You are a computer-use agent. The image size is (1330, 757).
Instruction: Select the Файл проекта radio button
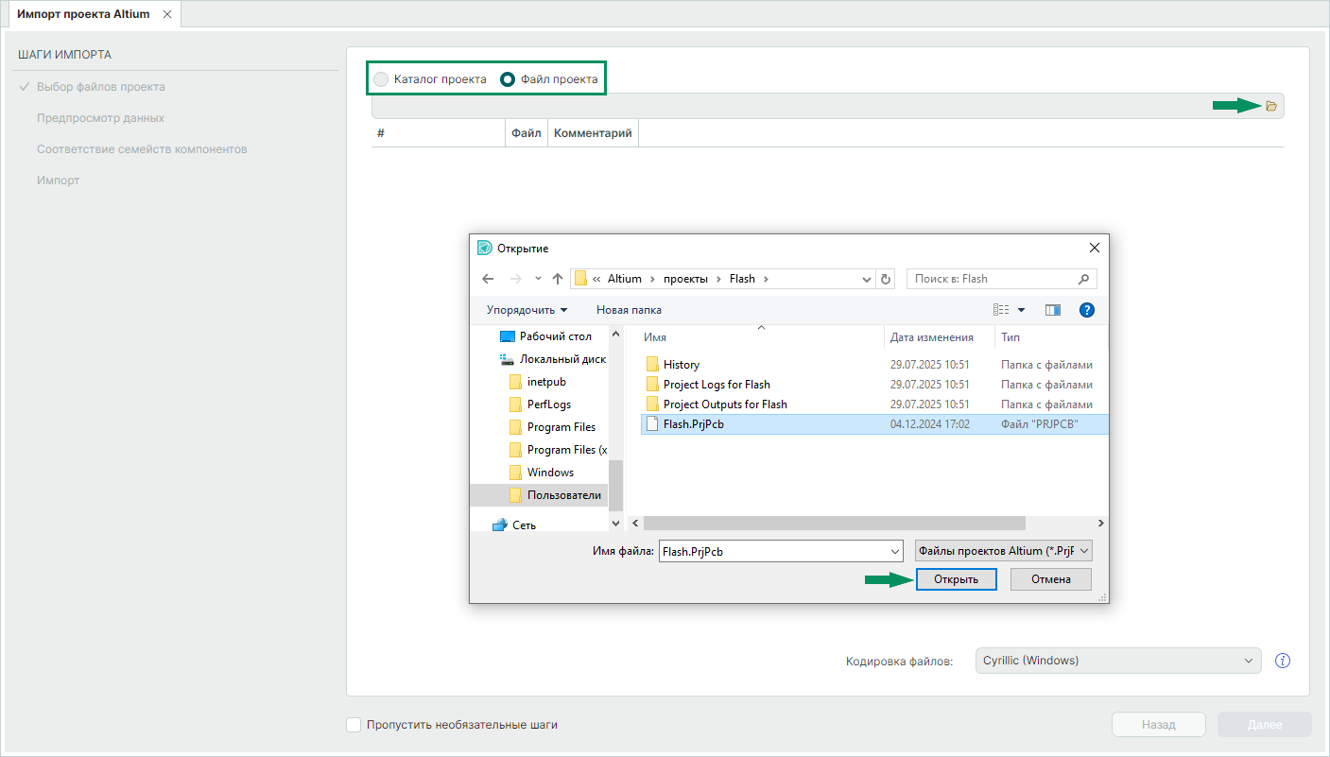(508, 79)
